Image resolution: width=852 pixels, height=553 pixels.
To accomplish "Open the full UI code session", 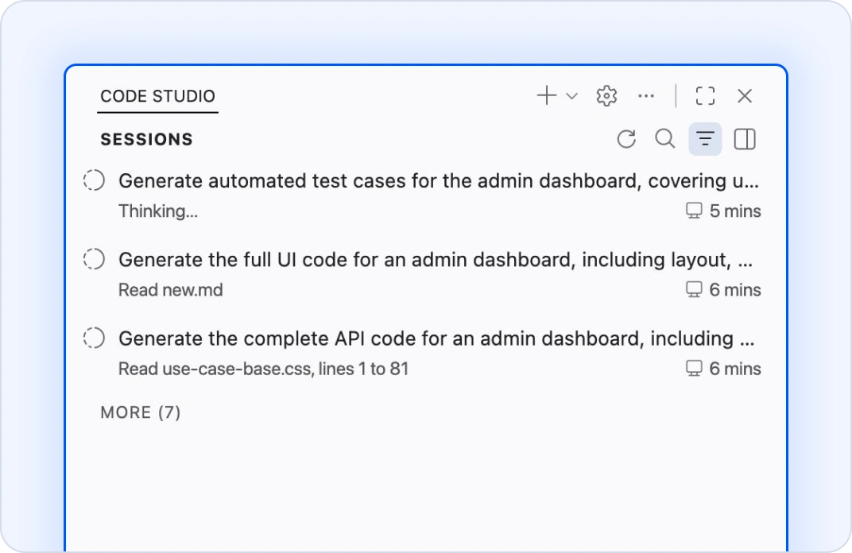I will tap(435, 260).
